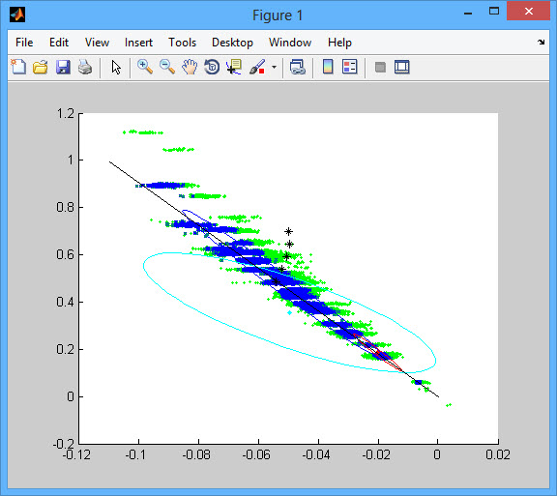Open the Insert menu
The height and width of the screenshot is (496, 557).
(138, 43)
